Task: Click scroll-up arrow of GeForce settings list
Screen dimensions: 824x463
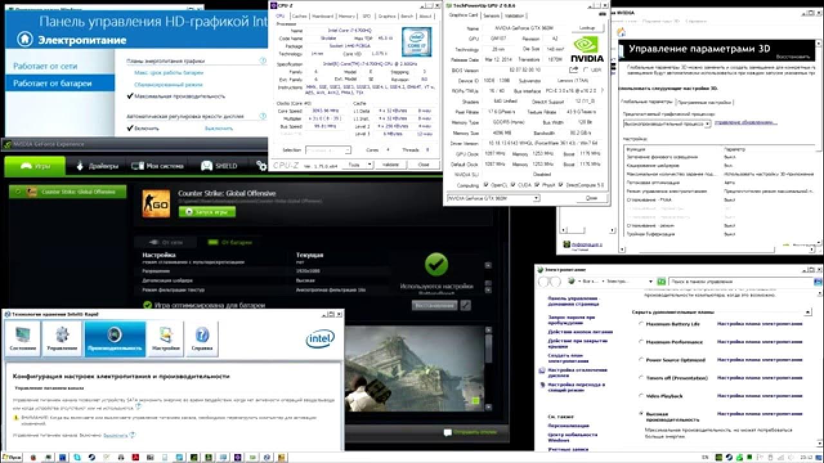Action: [x=487, y=264]
